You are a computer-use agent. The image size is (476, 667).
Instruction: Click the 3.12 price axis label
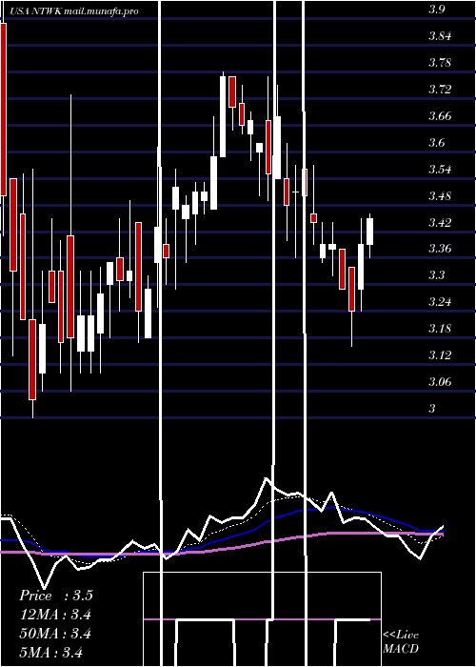440,355
